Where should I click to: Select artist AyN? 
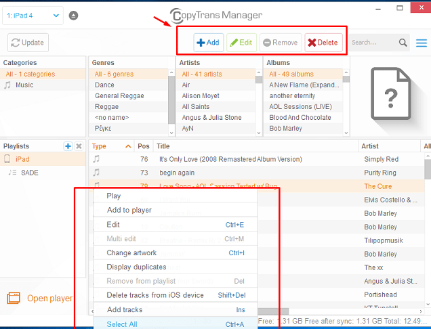point(216,128)
